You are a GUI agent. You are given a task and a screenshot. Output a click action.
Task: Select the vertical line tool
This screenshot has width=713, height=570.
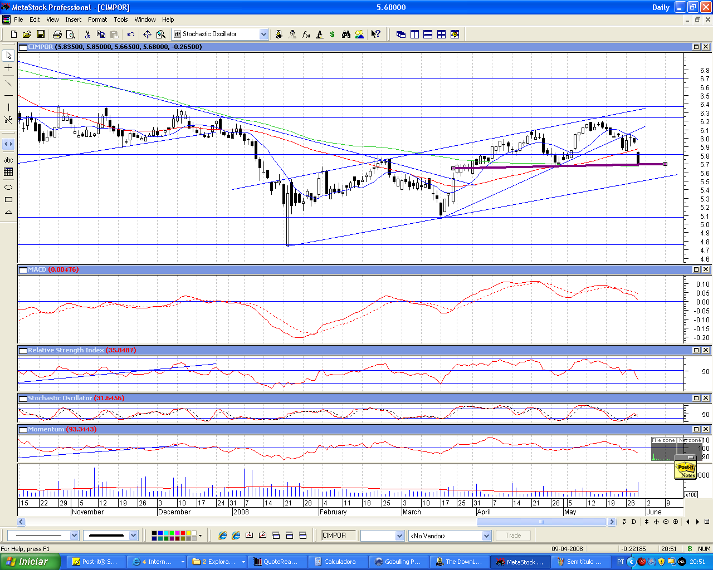click(x=8, y=107)
